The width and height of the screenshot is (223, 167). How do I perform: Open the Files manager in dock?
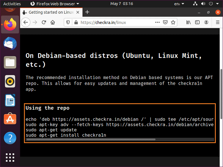(10, 62)
